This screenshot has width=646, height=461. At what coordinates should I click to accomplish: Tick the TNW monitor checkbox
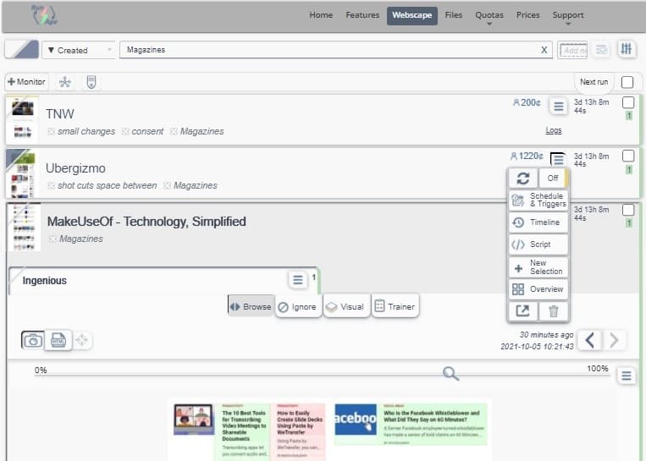628,102
